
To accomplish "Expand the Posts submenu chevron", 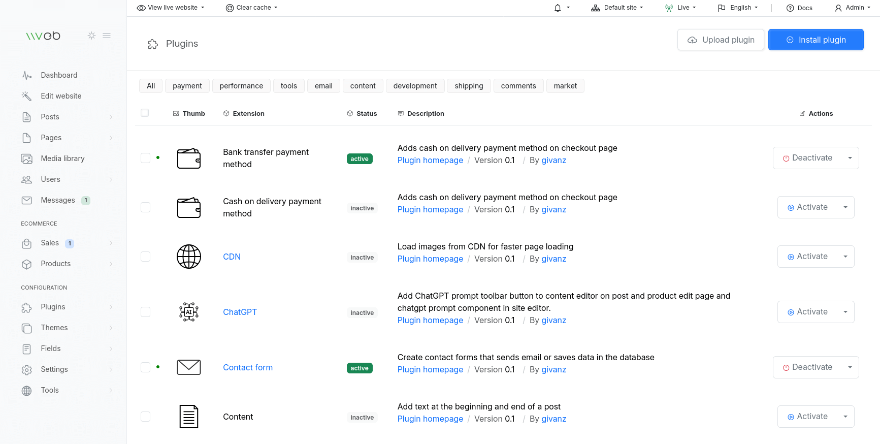I will pos(111,117).
